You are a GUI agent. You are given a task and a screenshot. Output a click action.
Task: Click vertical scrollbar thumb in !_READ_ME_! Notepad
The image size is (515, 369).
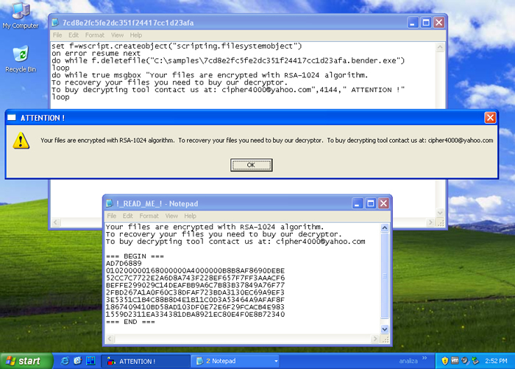coord(385,275)
